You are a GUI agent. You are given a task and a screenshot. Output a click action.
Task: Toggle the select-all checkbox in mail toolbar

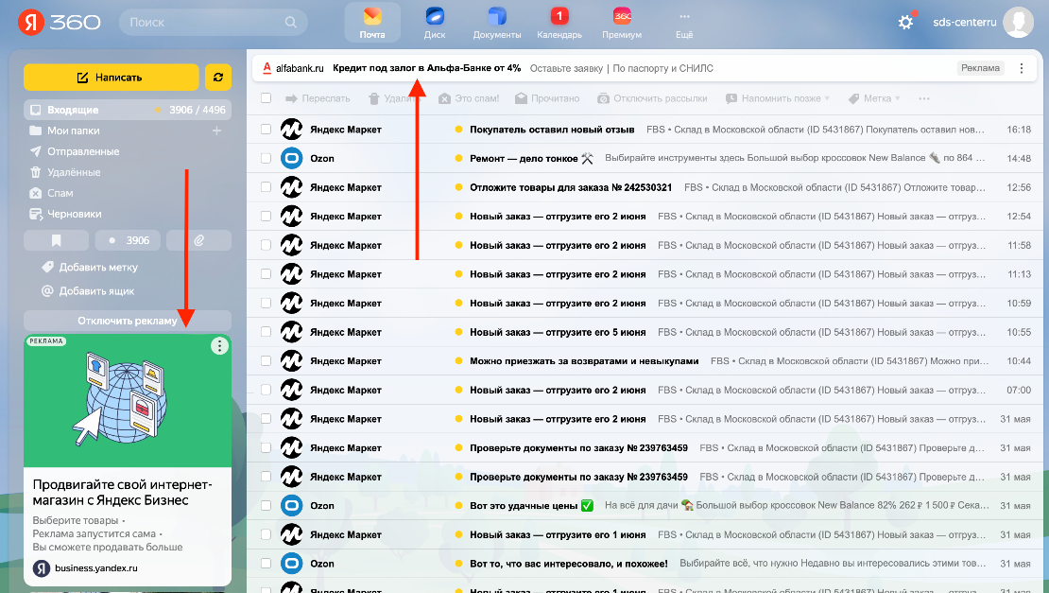coord(266,98)
